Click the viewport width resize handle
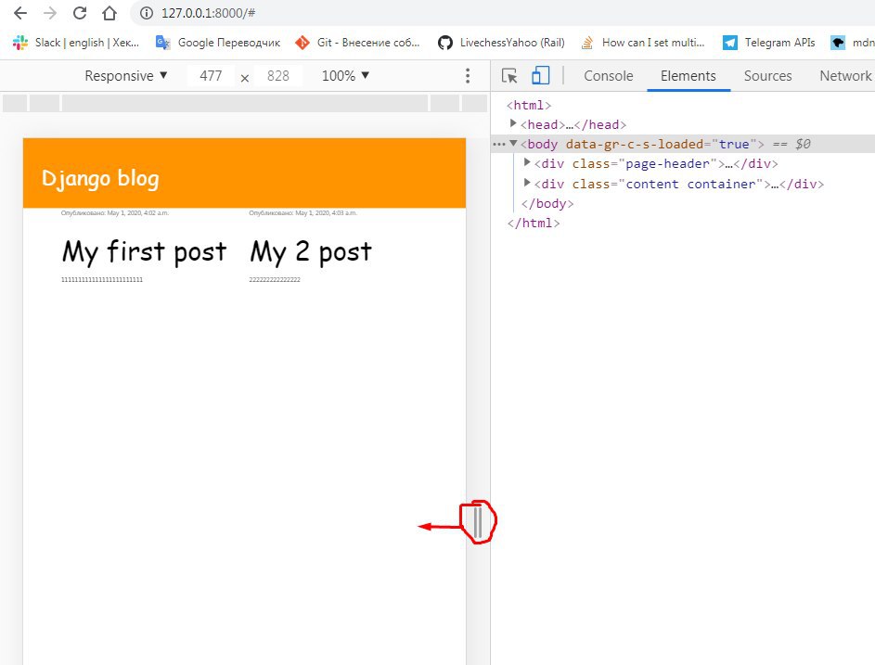The width and height of the screenshot is (875, 665). pyautogui.click(x=478, y=522)
